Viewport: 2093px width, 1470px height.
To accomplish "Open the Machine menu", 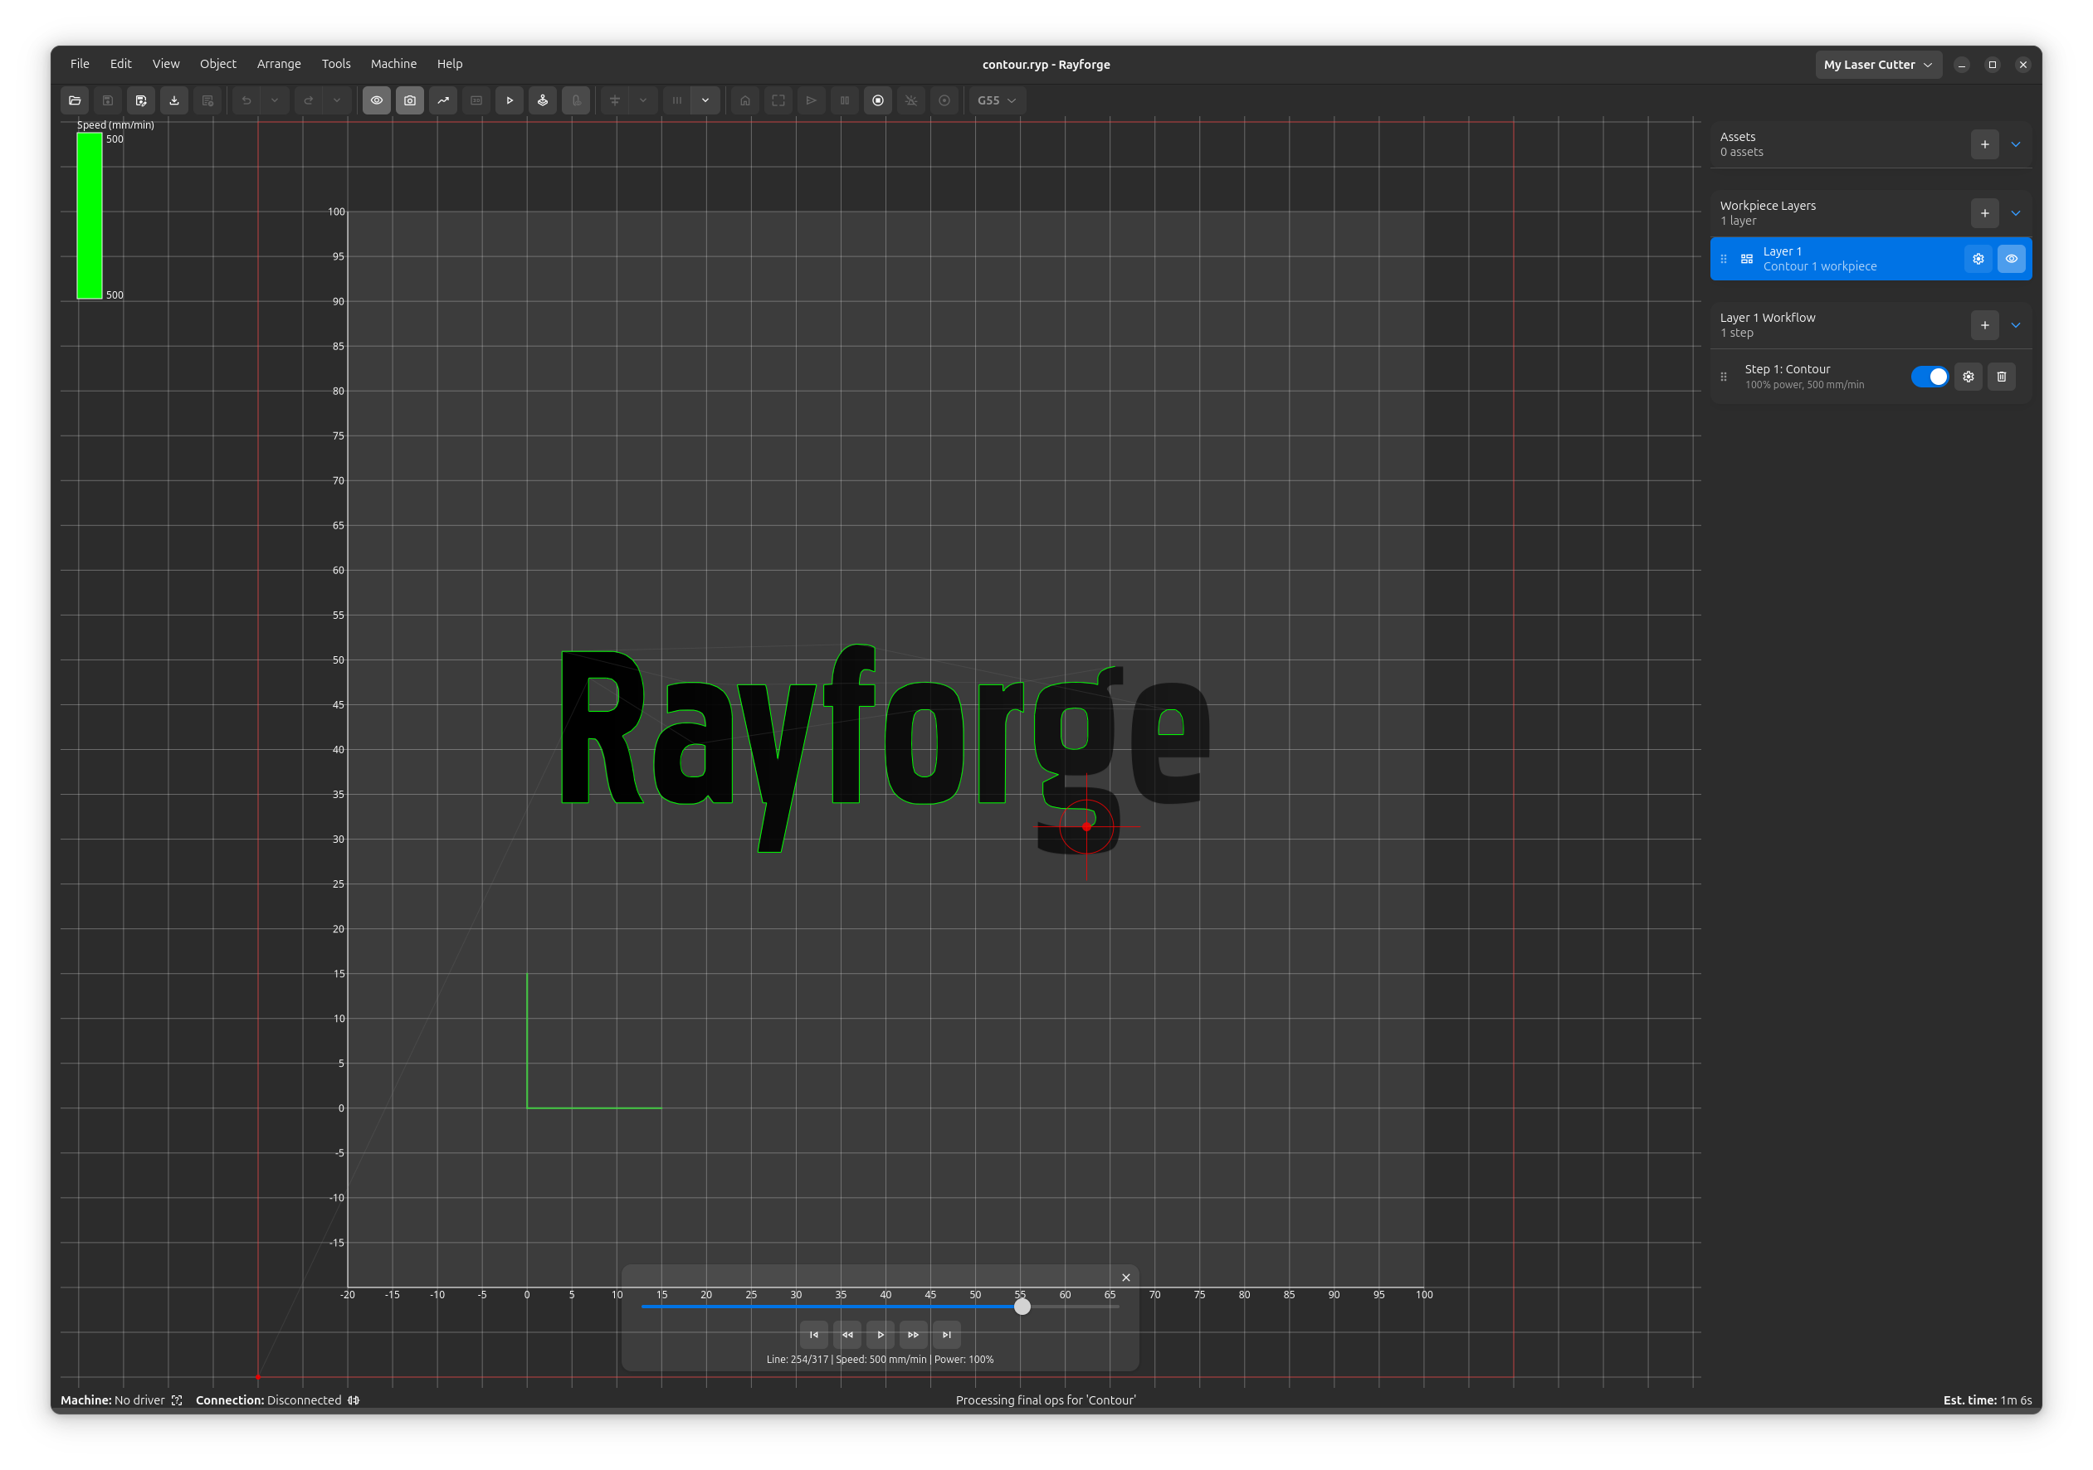I will (x=393, y=64).
